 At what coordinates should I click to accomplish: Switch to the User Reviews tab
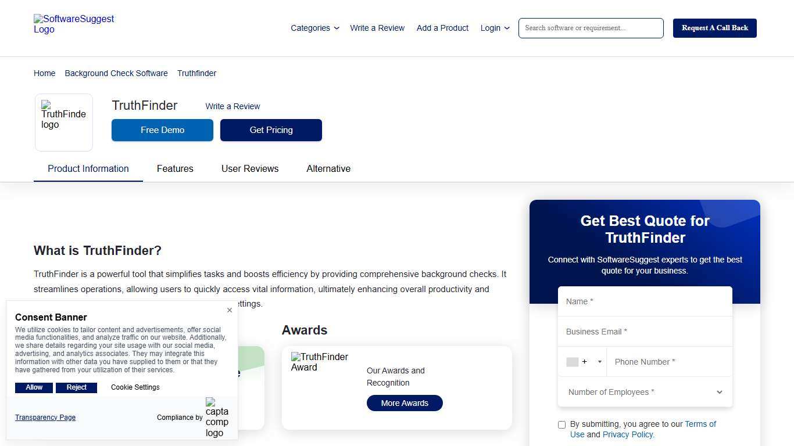tap(250, 168)
